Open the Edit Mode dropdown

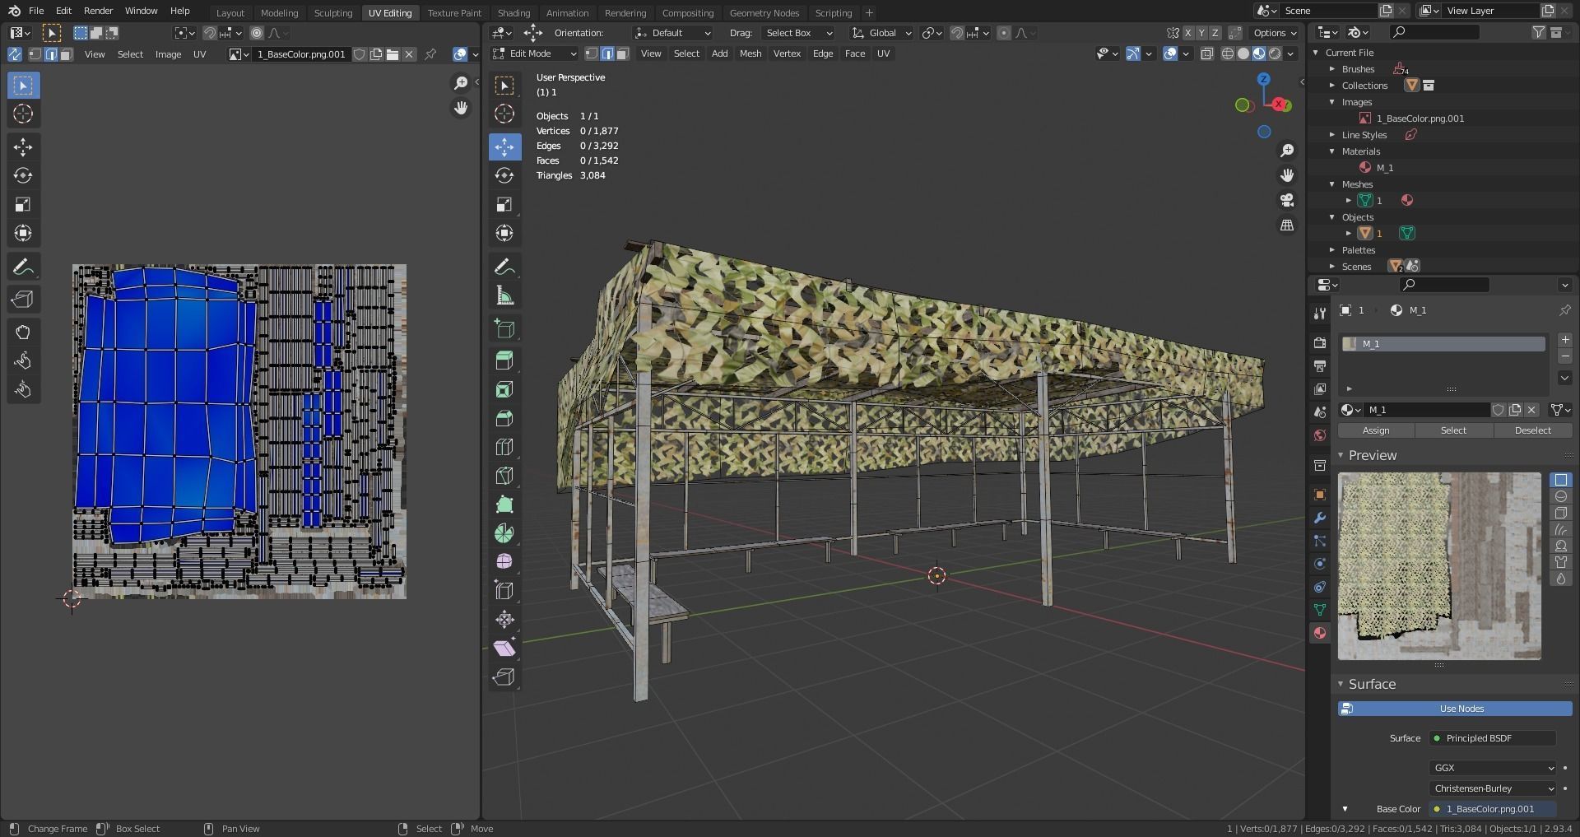pos(535,53)
